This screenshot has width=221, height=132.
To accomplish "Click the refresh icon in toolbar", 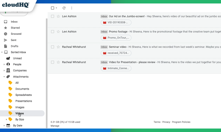I will 64,8.
